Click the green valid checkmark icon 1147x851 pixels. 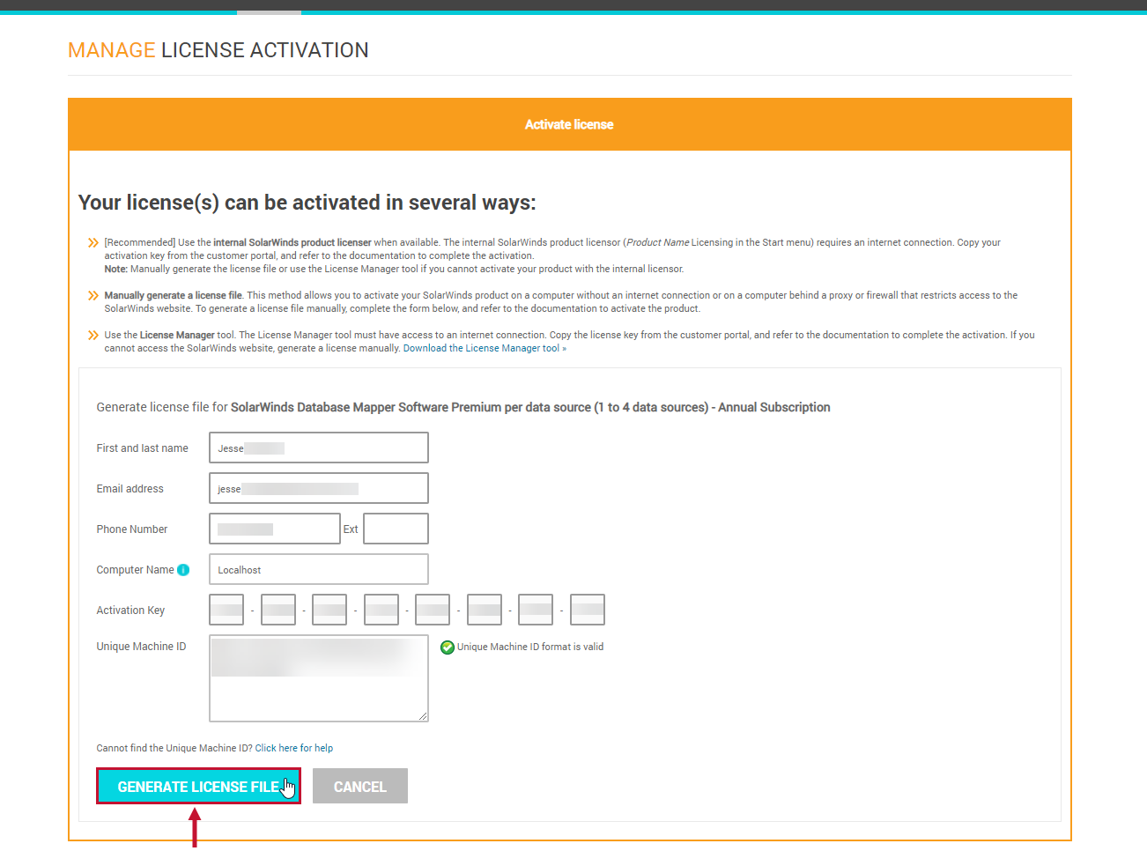pos(448,647)
